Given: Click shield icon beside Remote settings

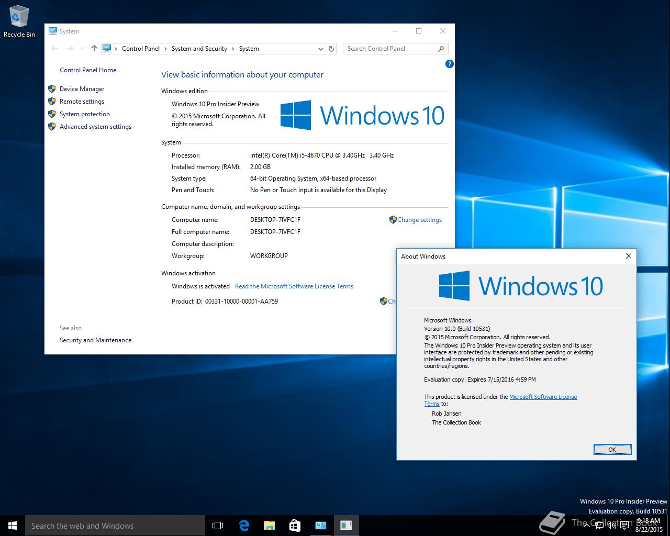Looking at the screenshot, I should (x=52, y=101).
